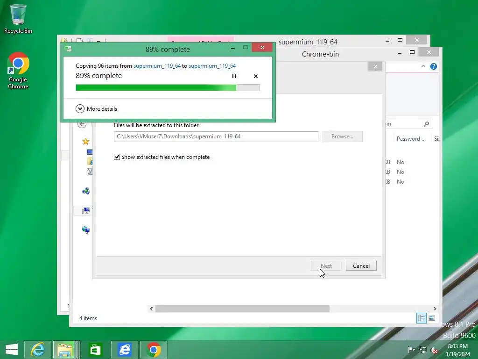Open network status icon in system tray
The width and height of the screenshot is (478, 359).
tap(423, 350)
